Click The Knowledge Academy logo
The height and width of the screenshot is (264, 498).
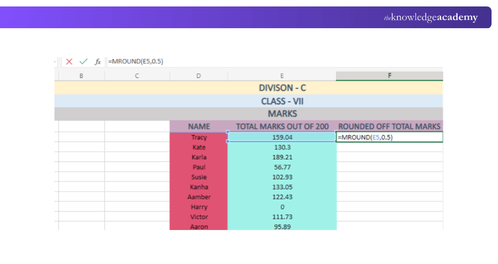(x=431, y=18)
